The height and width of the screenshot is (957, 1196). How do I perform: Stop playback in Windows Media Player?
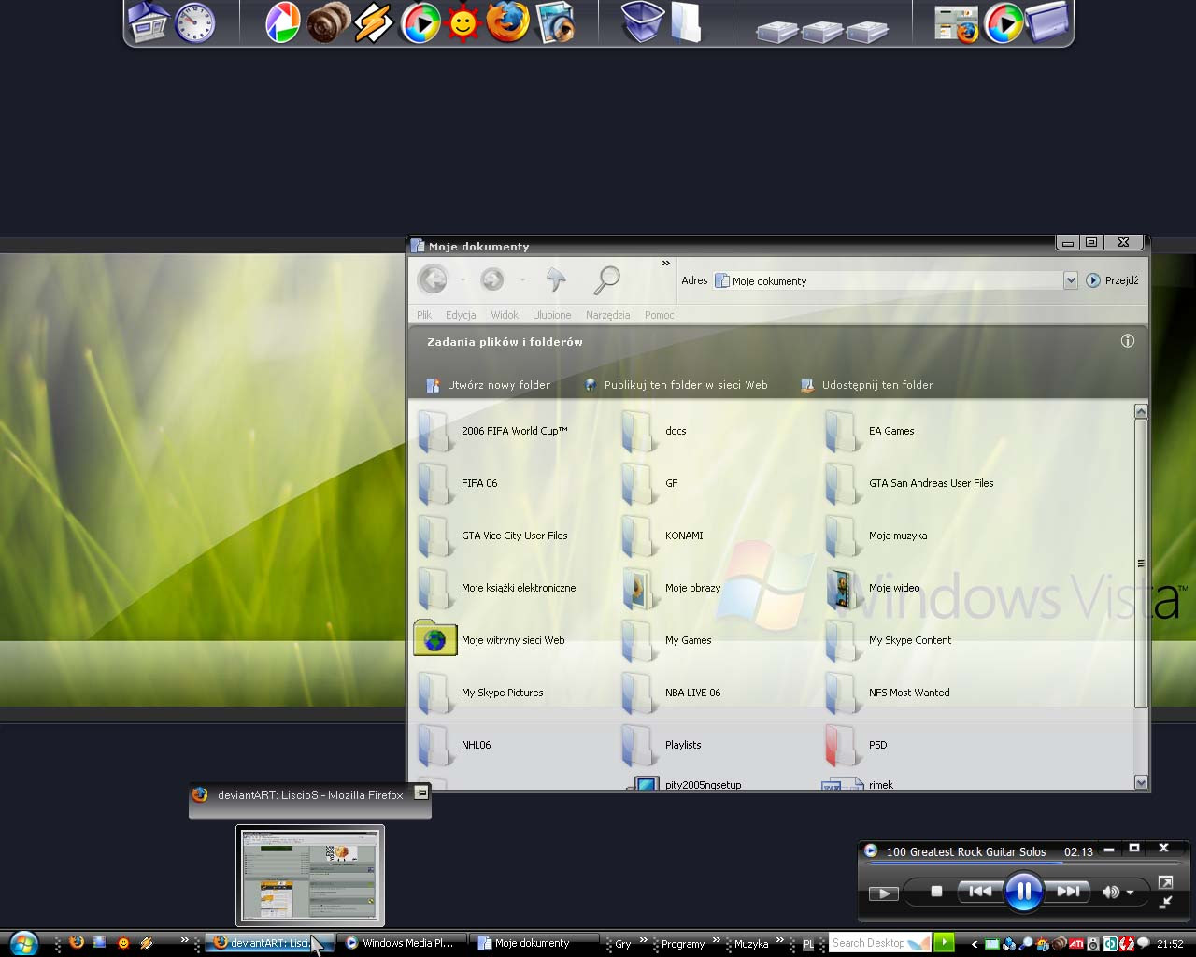[936, 892]
